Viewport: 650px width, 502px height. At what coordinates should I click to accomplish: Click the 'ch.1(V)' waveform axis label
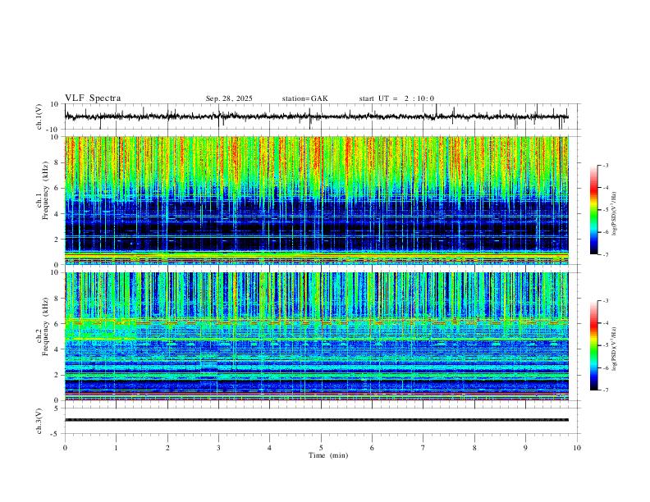[x=39, y=116]
